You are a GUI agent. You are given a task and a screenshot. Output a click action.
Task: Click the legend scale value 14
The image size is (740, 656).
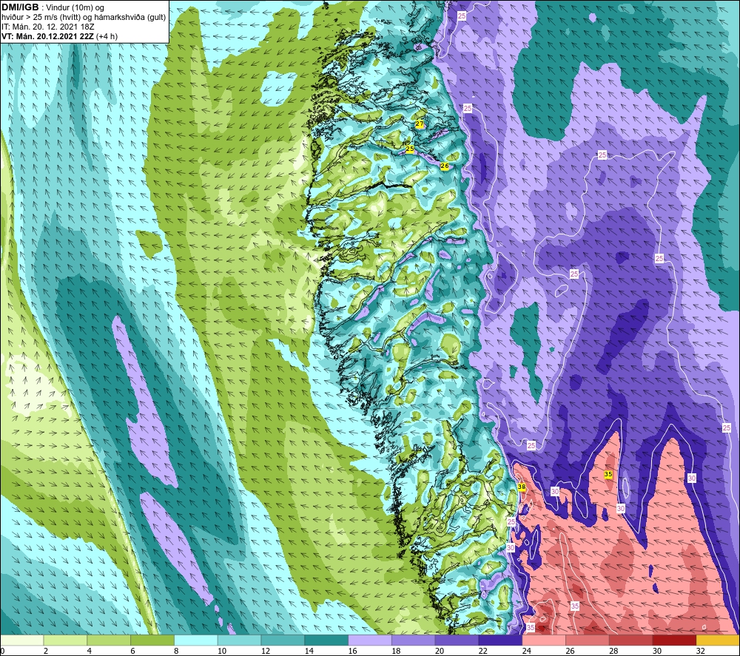tap(309, 651)
